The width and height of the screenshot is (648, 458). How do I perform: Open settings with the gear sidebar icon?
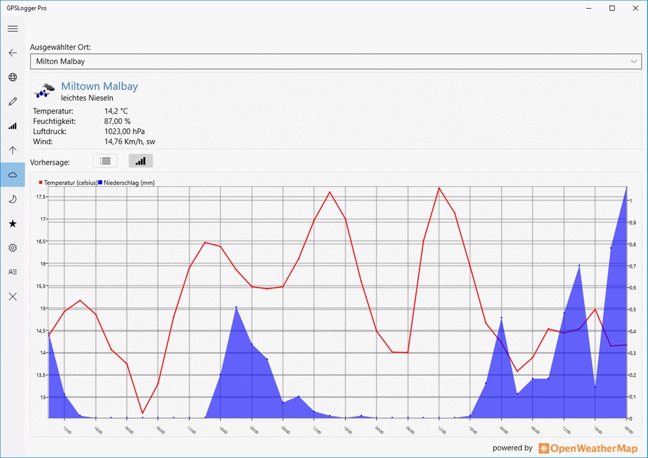[x=12, y=247]
